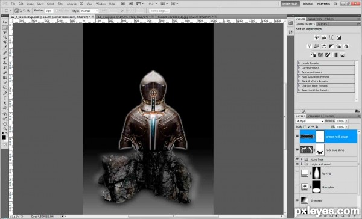Open the Fill slider arrow

click(x=347, y=127)
